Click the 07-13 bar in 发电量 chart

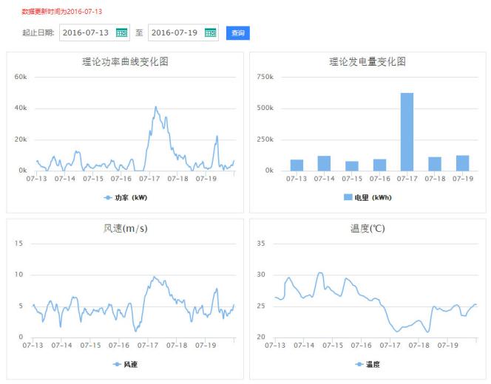click(x=297, y=165)
